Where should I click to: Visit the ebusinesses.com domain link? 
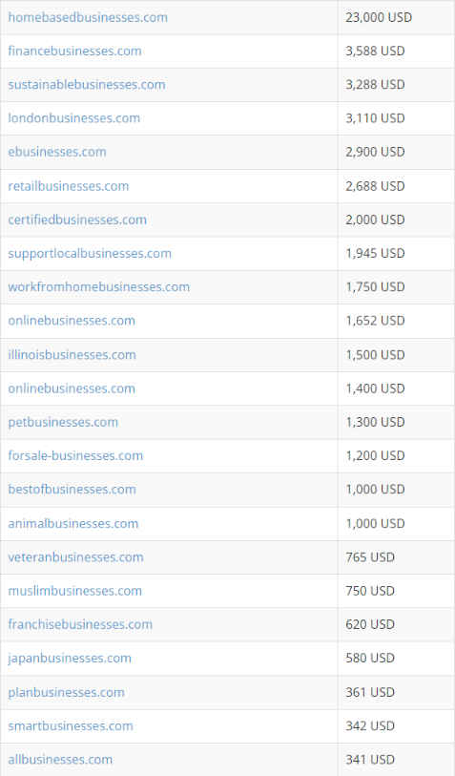tap(57, 152)
